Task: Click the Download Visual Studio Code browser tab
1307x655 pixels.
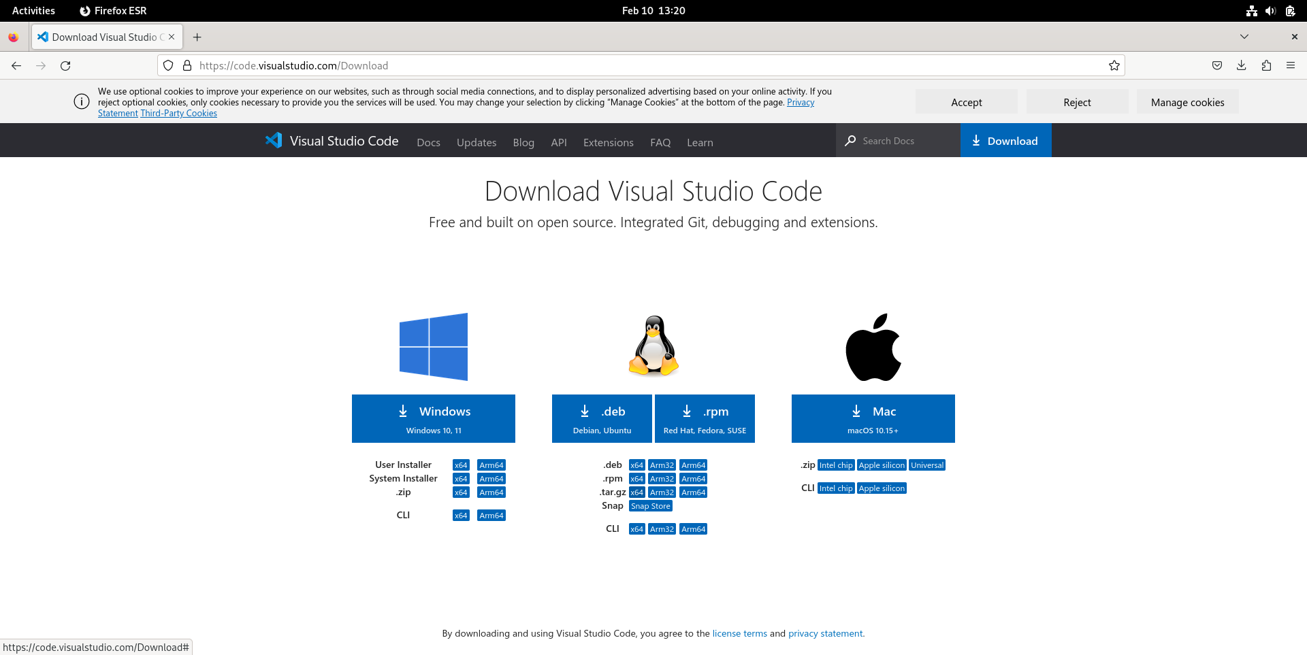Action: point(107,37)
